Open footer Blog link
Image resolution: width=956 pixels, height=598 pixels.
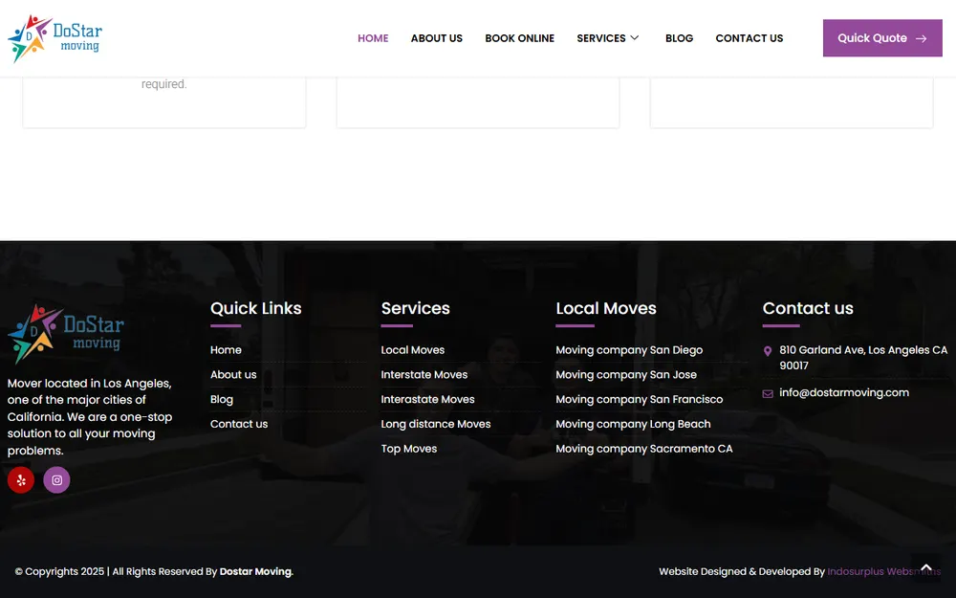[x=222, y=399]
